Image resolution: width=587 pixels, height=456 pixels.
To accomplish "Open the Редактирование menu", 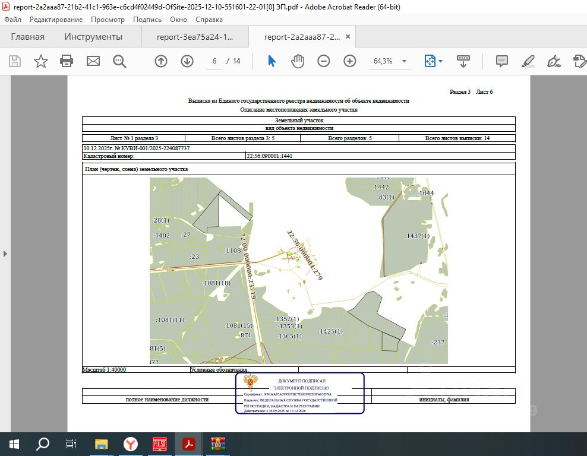I will (56, 20).
